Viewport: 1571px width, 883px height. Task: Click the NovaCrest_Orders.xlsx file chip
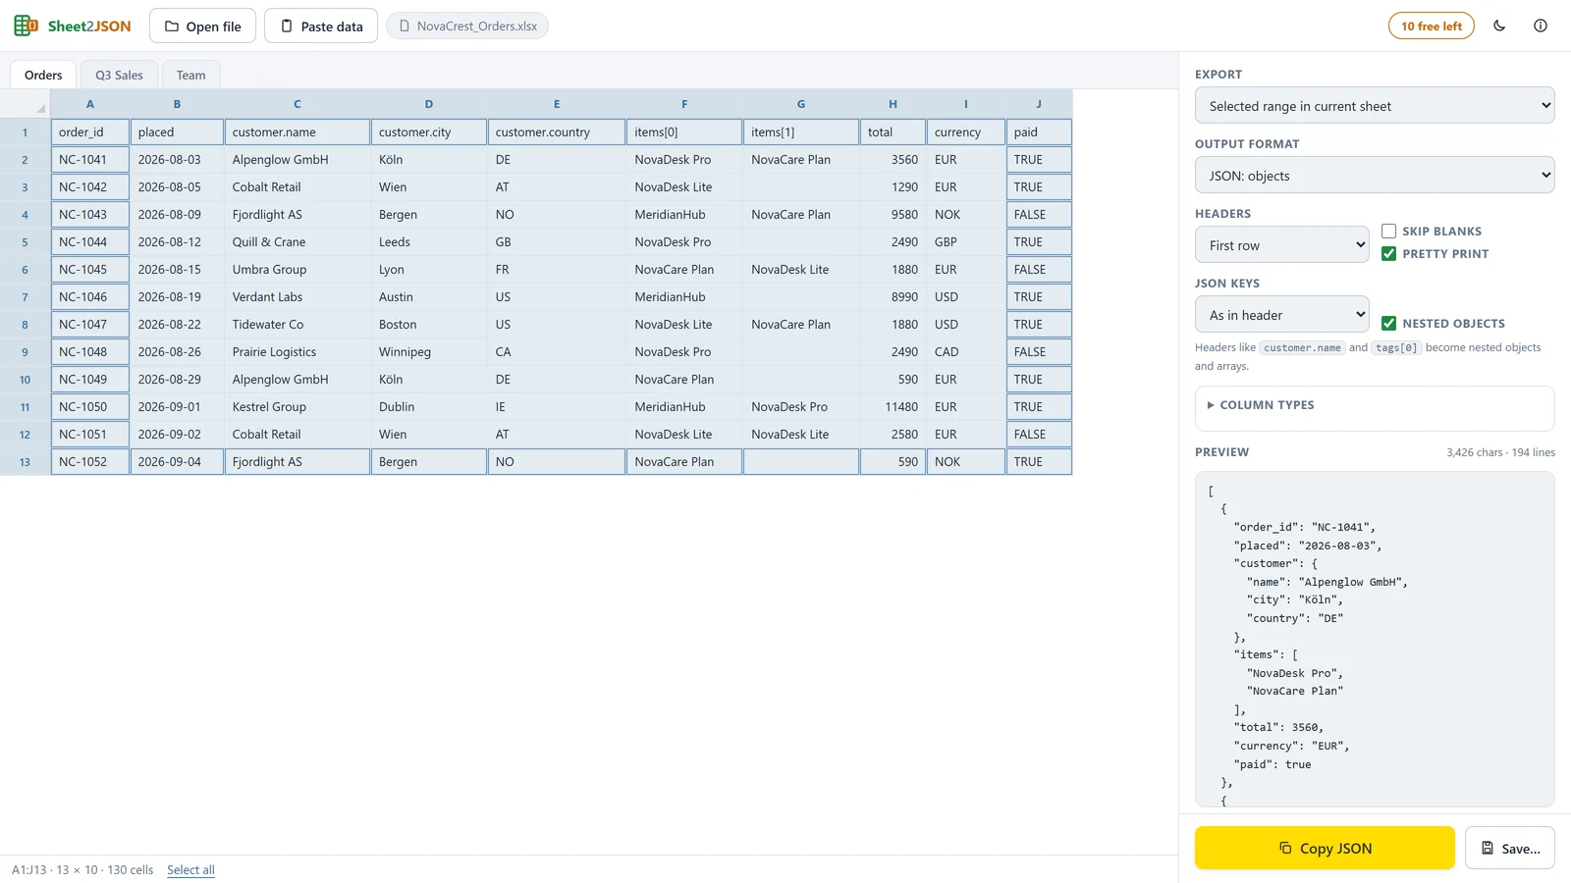(x=467, y=26)
